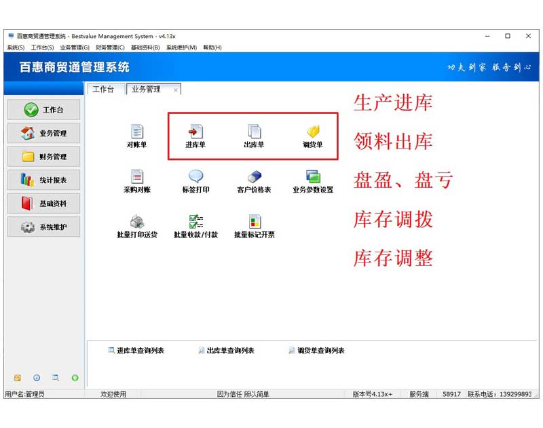The image size is (543, 428).
Task: Open the 帮助(H) menu
Action: 212,47
